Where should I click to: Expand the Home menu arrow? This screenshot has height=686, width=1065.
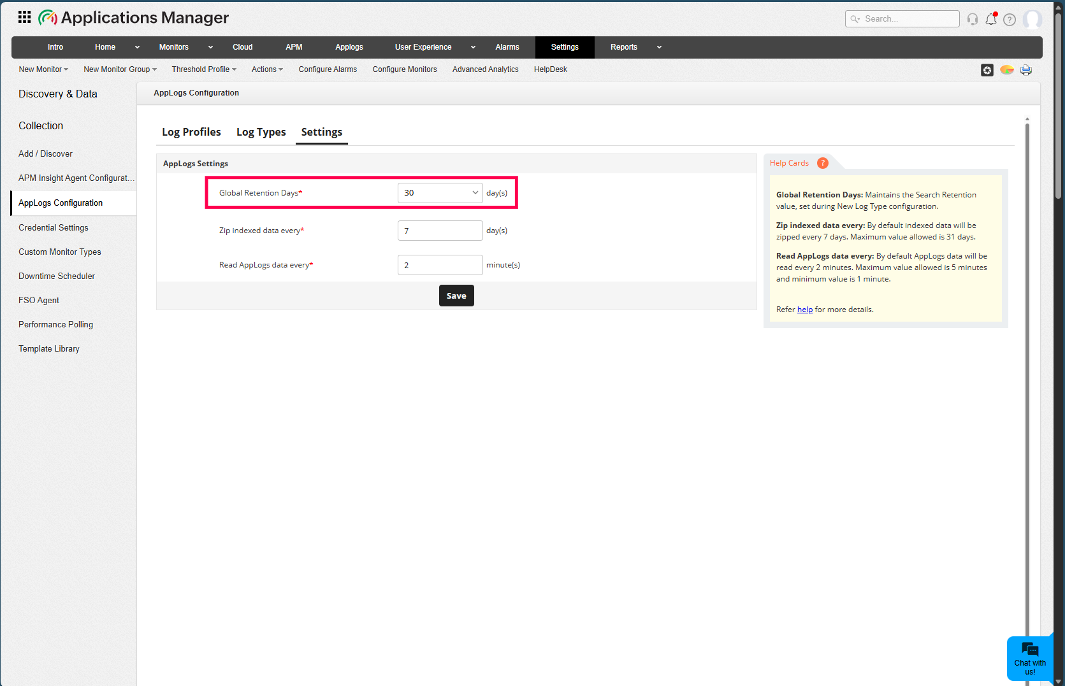[137, 47]
